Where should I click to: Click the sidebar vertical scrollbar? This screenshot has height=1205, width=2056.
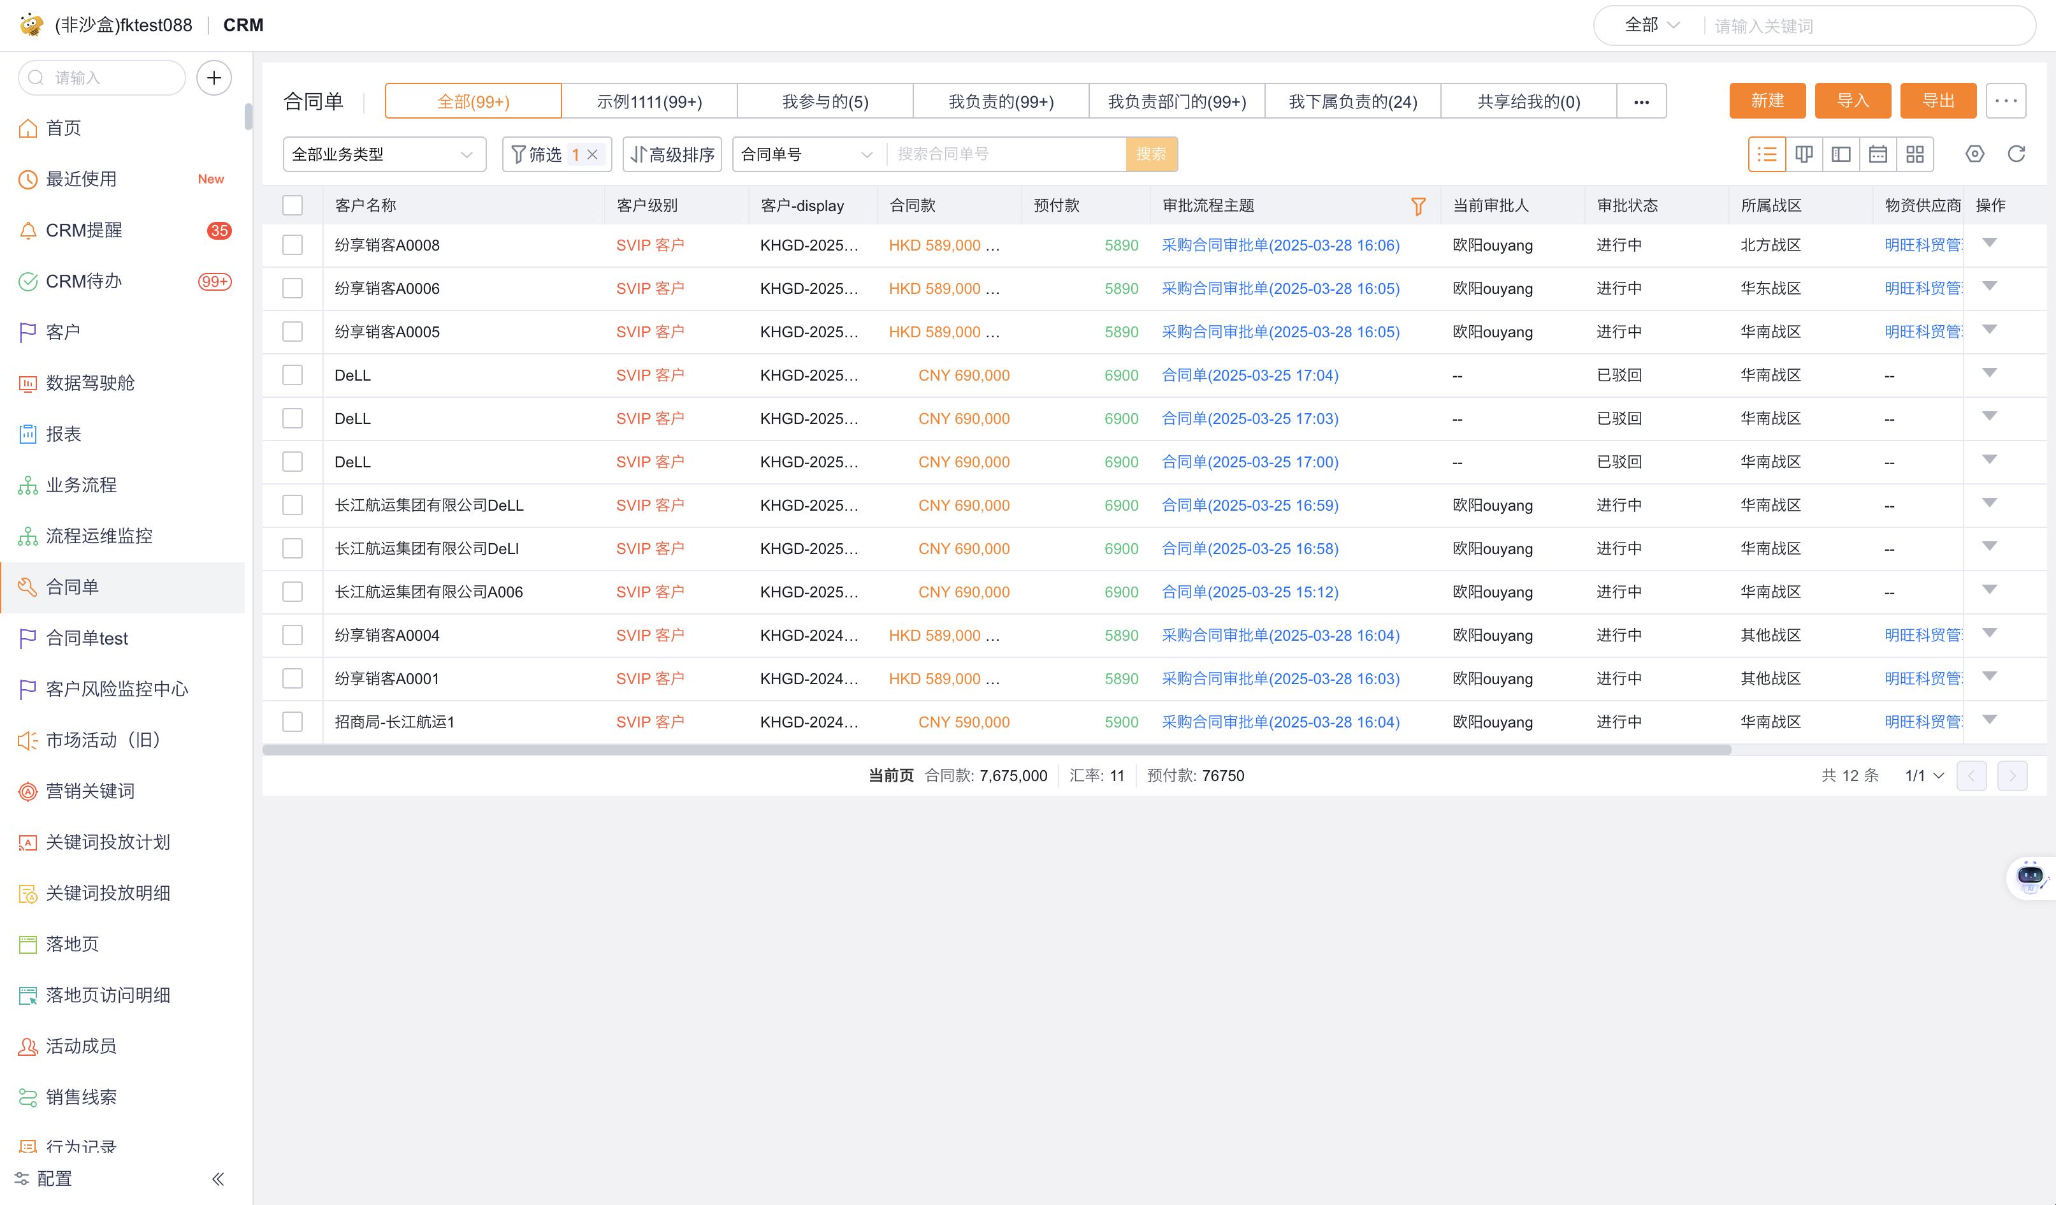(x=248, y=117)
